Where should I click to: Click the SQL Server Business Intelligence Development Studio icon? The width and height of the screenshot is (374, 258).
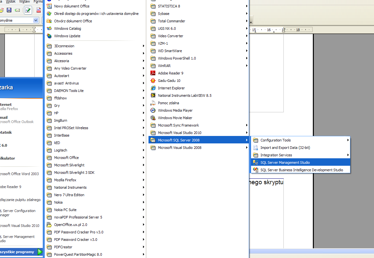(256, 170)
